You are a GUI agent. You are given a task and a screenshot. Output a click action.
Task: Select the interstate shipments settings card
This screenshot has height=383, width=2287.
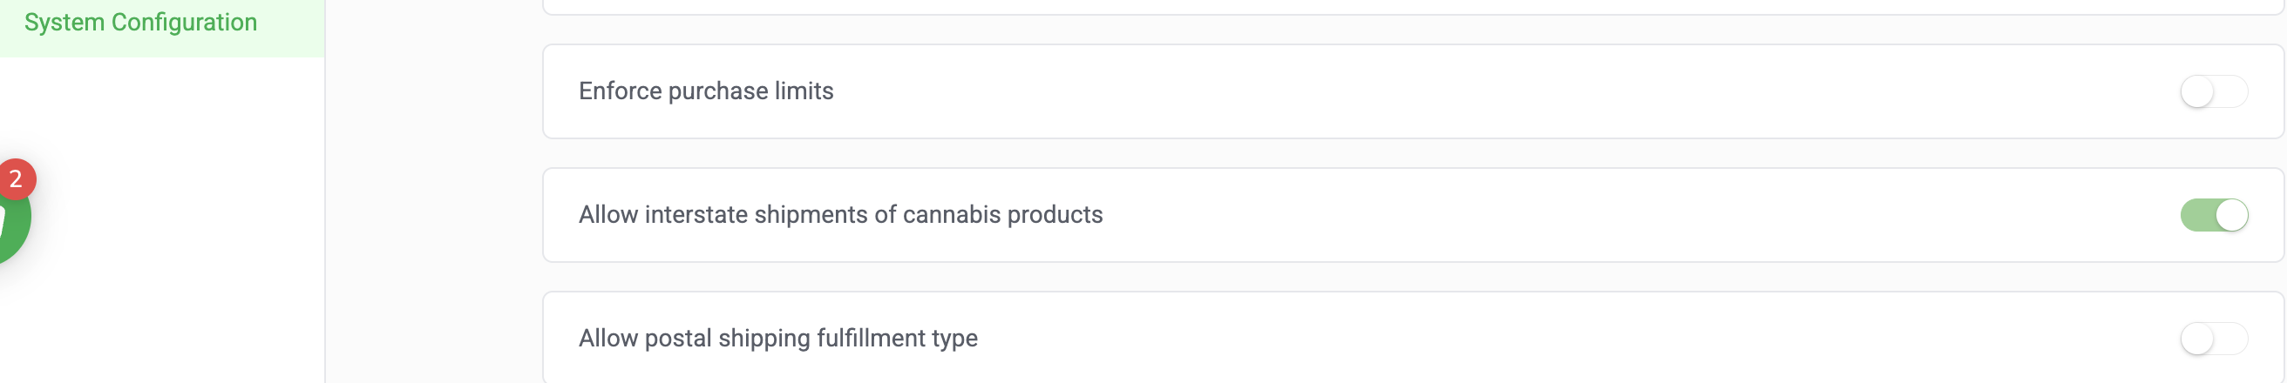(x=1413, y=214)
